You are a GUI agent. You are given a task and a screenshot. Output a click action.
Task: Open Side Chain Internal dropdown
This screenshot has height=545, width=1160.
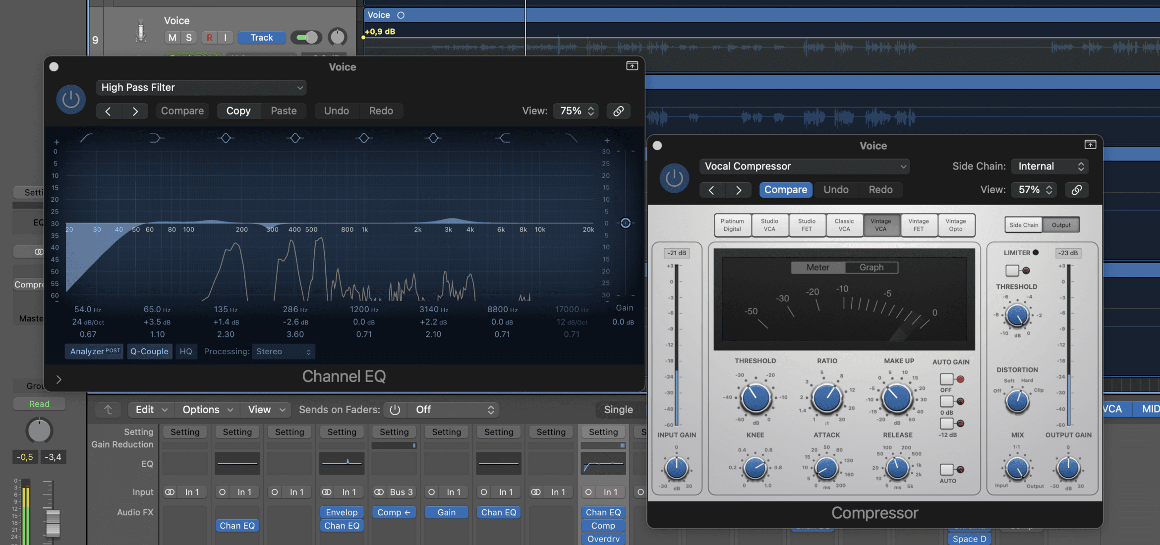1050,166
